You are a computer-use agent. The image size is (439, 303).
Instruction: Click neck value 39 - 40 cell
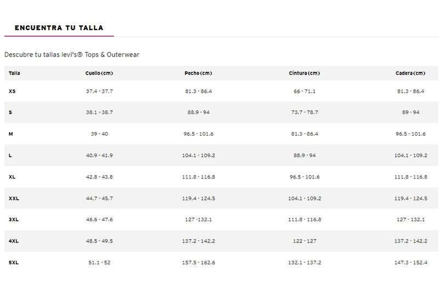coord(99,134)
